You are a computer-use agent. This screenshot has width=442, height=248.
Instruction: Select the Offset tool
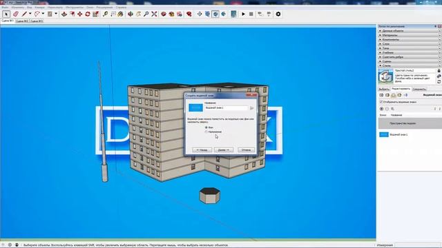[72, 14]
